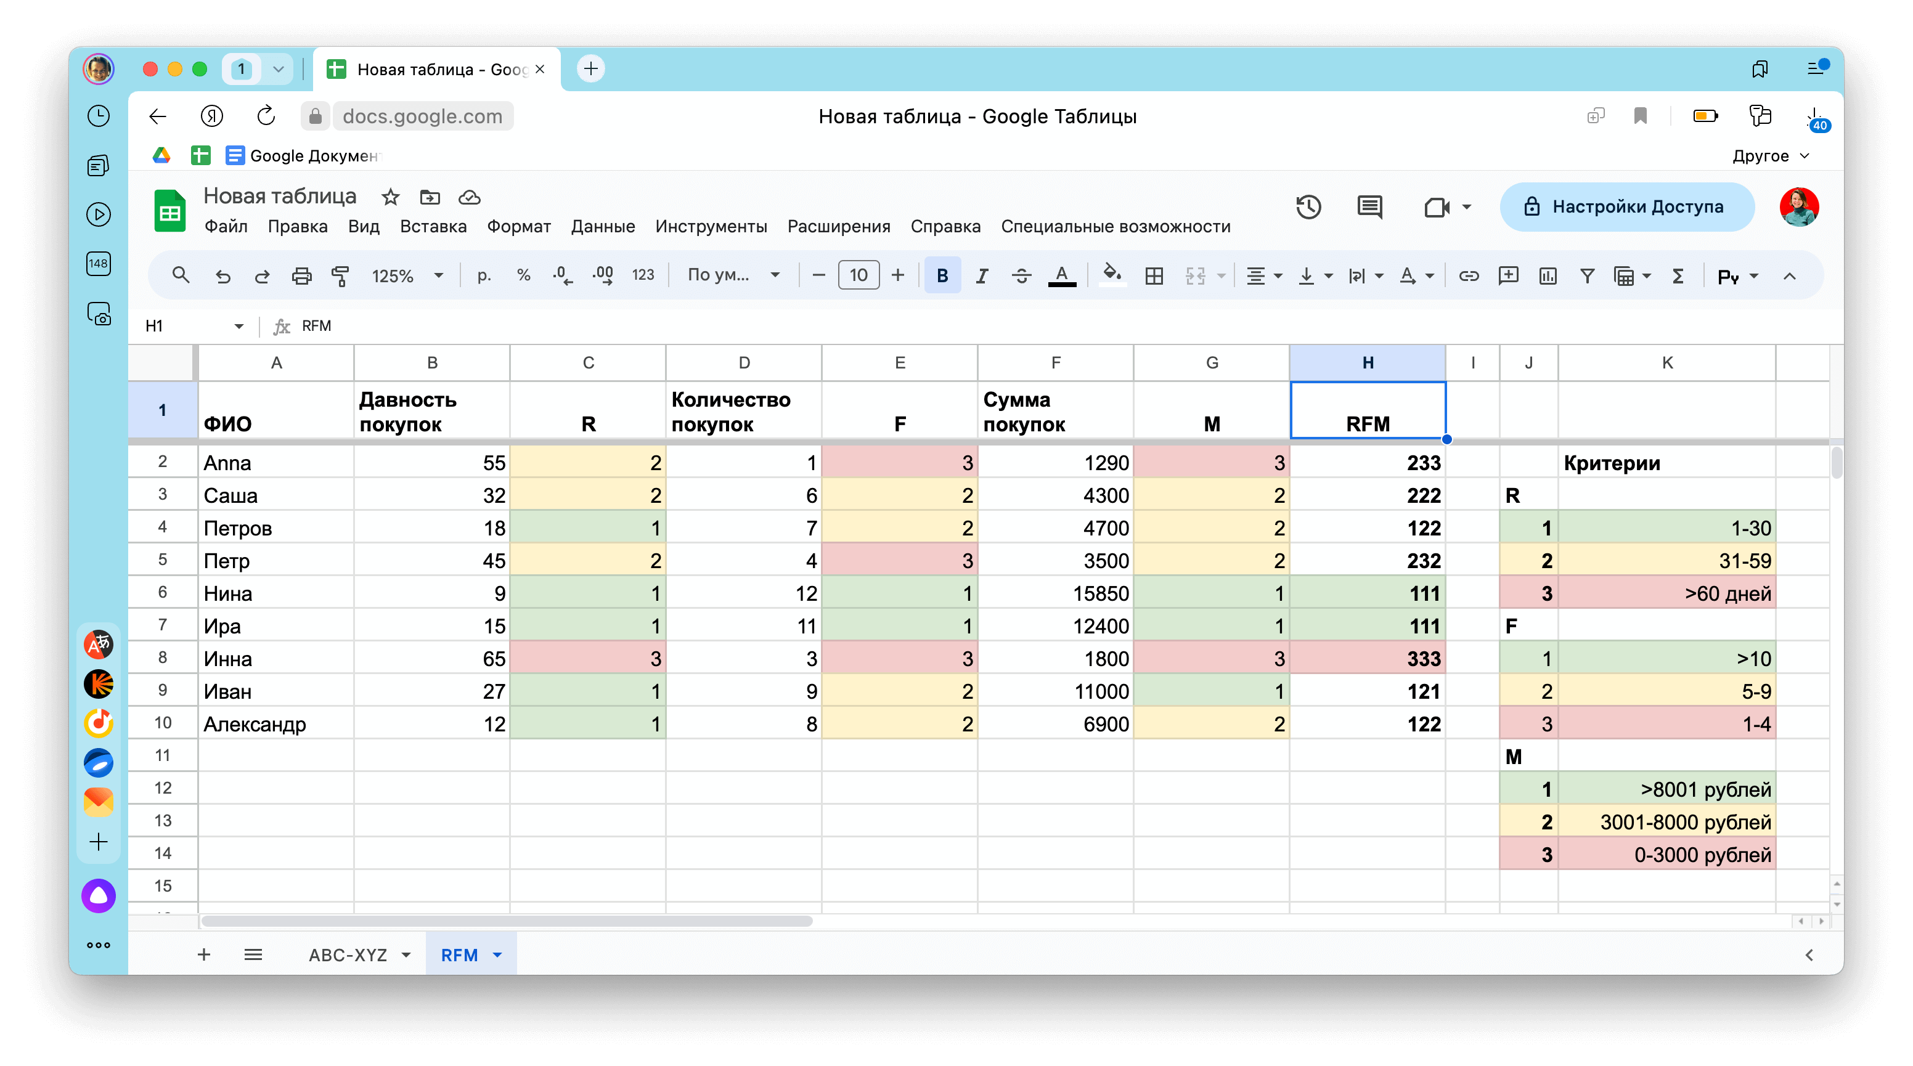Click the functions sigma icon
The height and width of the screenshot is (1066, 1913).
click(x=1678, y=276)
